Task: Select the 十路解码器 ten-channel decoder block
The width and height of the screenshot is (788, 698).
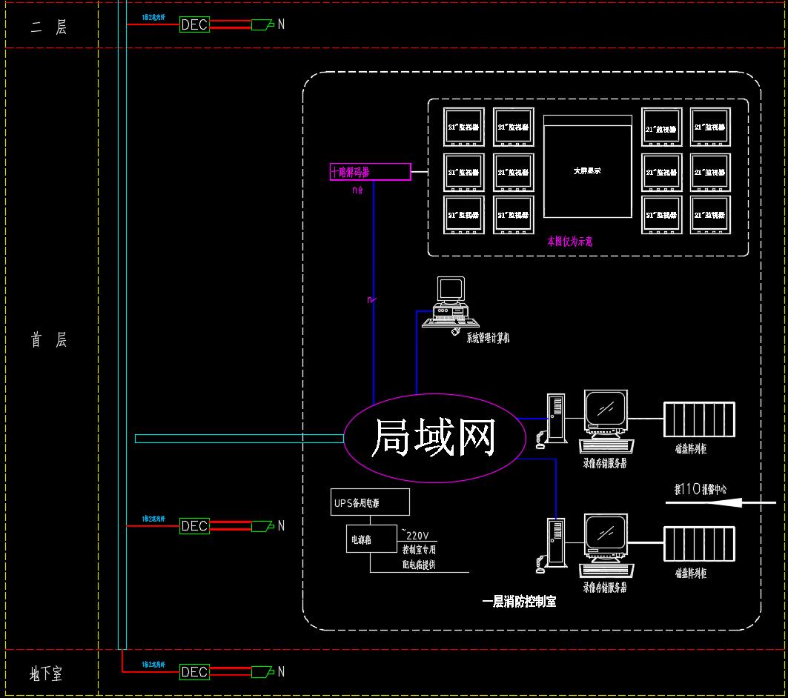Action: coord(371,171)
